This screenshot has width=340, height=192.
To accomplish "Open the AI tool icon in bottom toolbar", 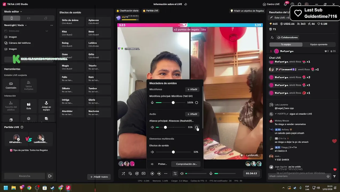I will (137, 174).
